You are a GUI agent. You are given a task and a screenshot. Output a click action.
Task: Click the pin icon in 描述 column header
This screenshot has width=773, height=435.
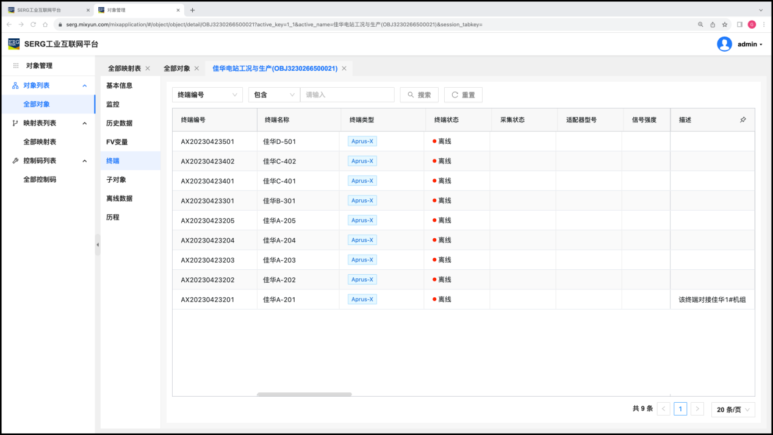[x=742, y=120]
